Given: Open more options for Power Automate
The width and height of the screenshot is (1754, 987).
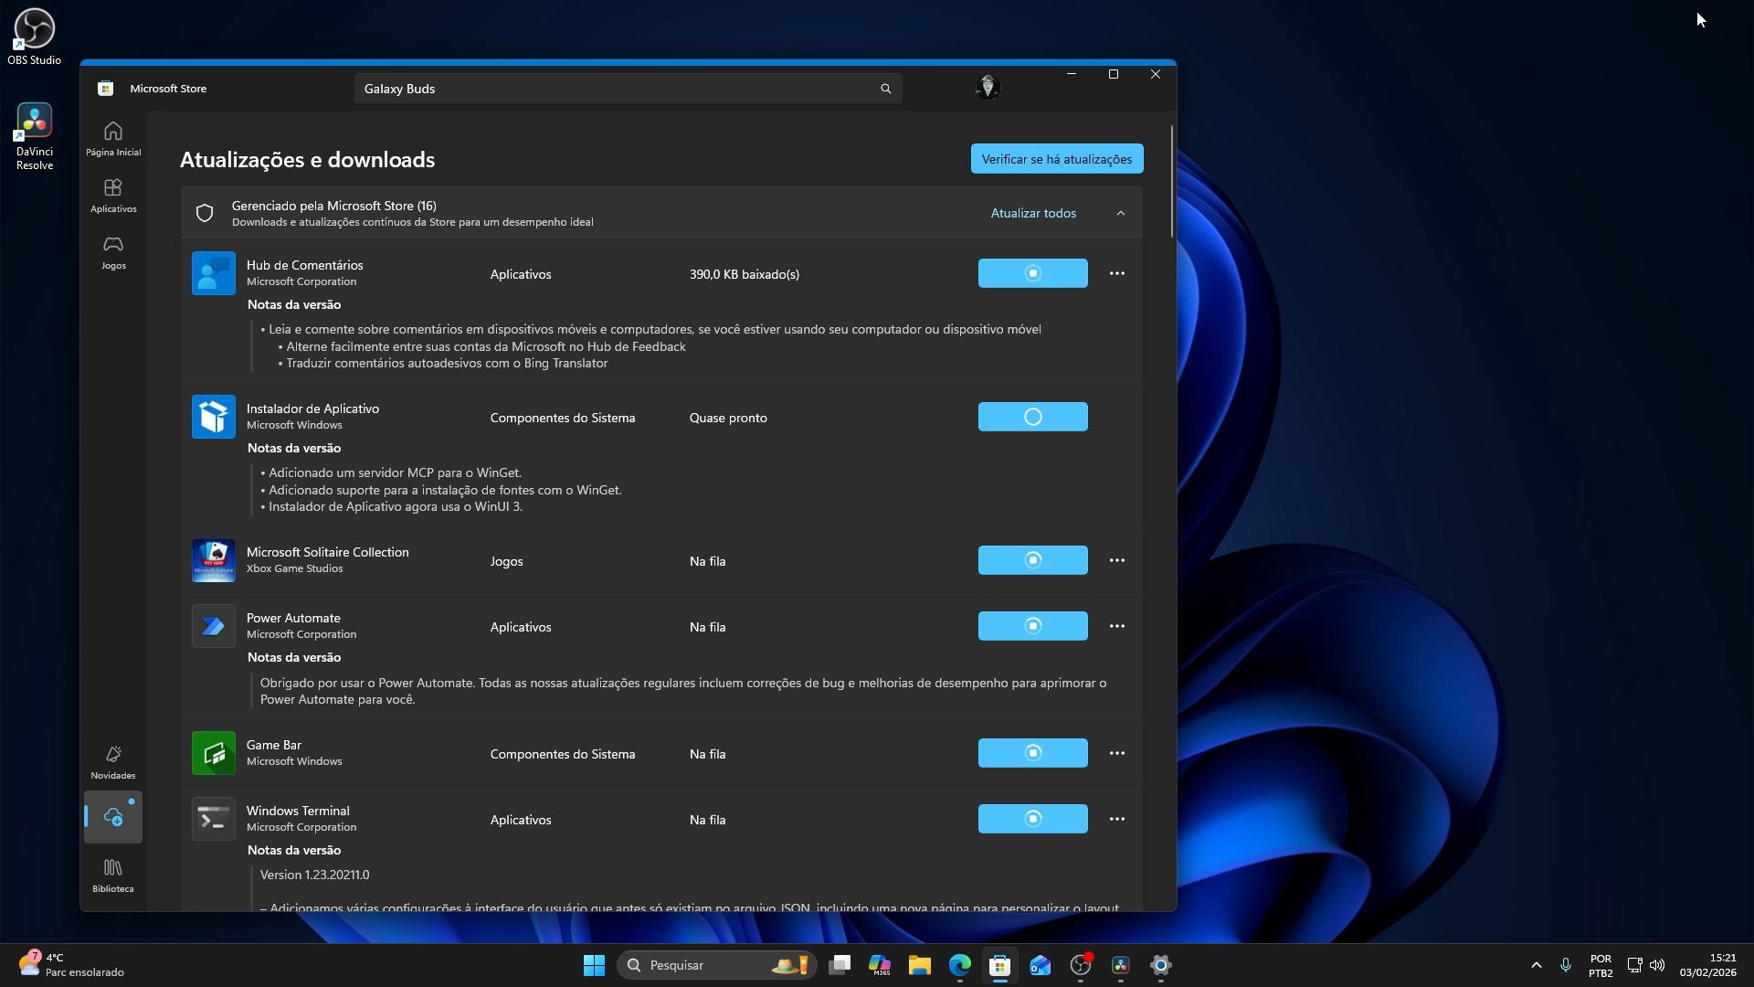Looking at the screenshot, I should point(1116,626).
